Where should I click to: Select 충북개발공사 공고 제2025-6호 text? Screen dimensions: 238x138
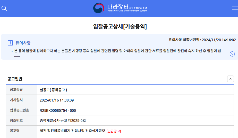pyautogui.click(x=63, y=121)
